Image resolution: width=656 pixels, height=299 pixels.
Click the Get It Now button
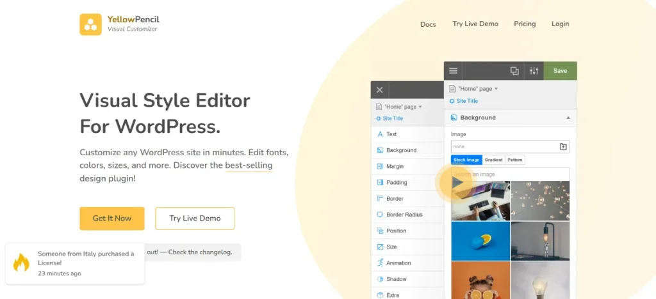tap(112, 218)
